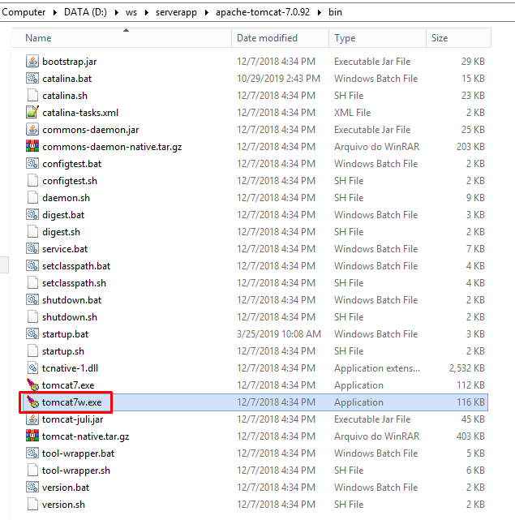Select the version.sh file name
Screen dimensions: 515x520
point(63,505)
